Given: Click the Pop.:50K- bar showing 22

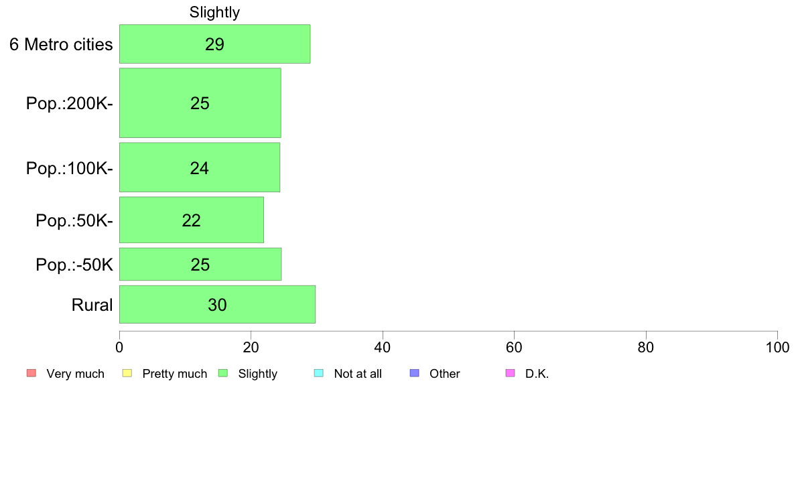Looking at the screenshot, I should click(x=192, y=220).
